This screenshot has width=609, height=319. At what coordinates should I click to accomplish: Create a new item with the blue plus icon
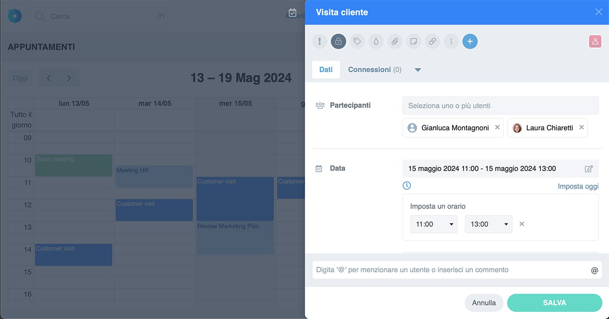point(470,41)
